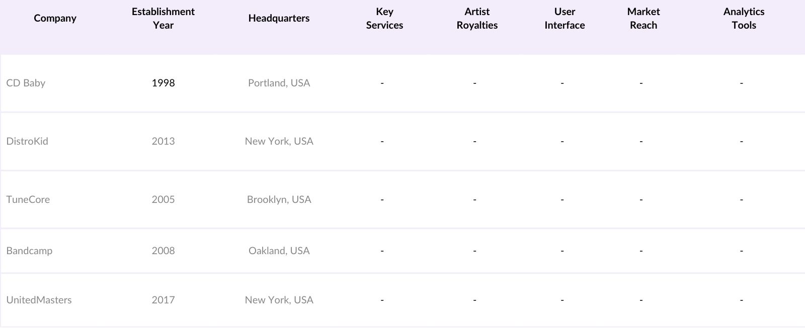Click the Artist Royalties column header
This screenshot has width=805, height=328.
tap(477, 19)
